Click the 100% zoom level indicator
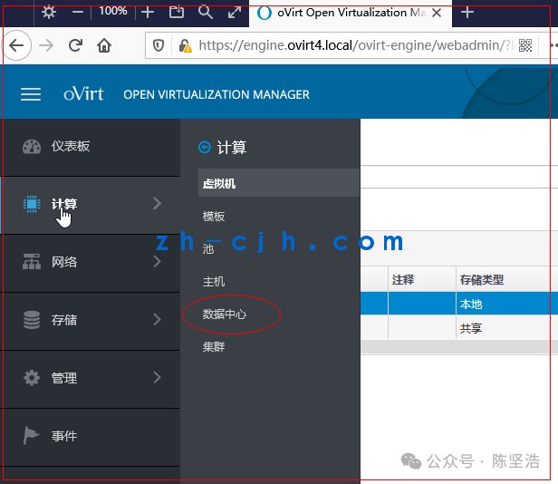 (x=113, y=11)
